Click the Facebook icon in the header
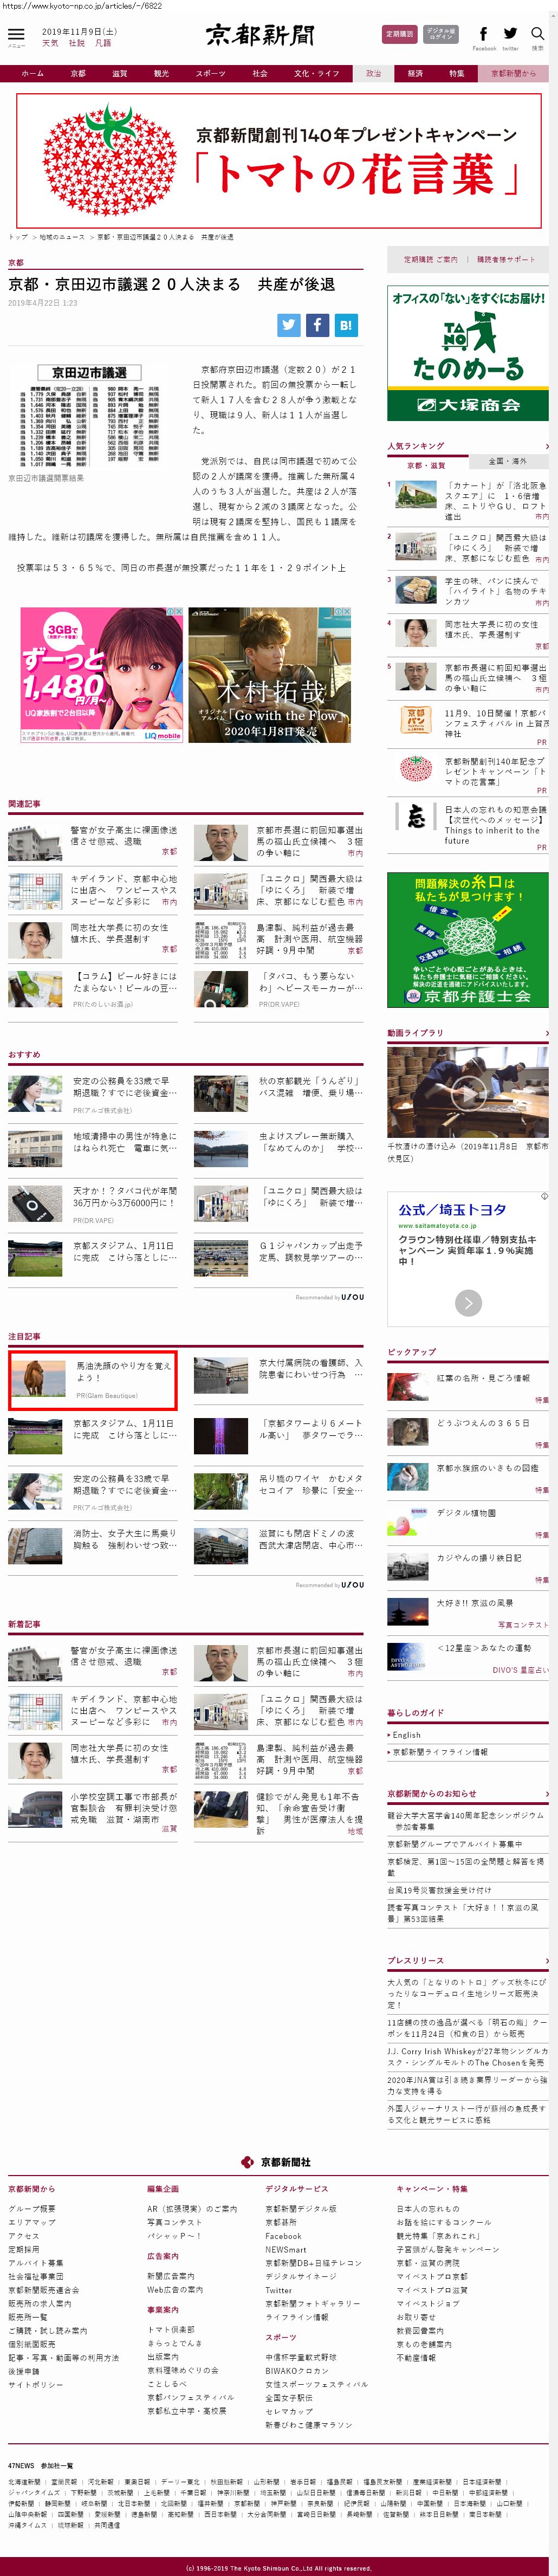Image resolution: width=558 pixels, height=2576 pixels. 484,34
